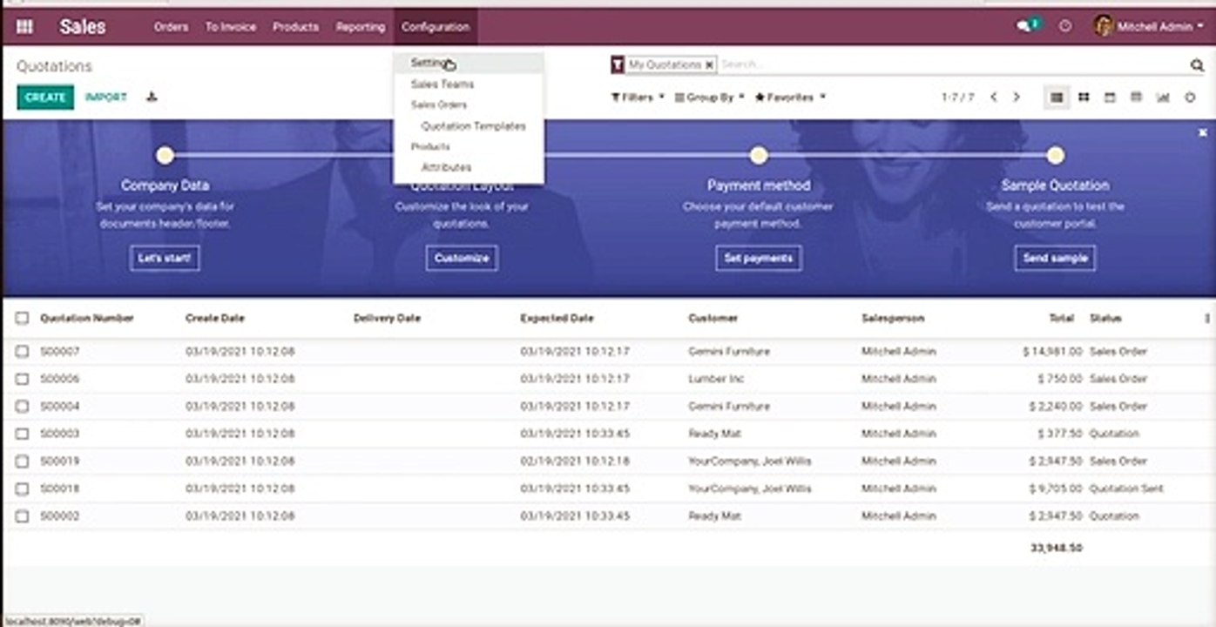1216x627 pixels.
Task: Switch to activity view
Action: (1190, 98)
